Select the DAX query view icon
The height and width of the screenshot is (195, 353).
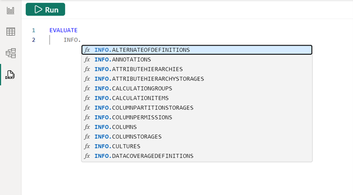[10, 75]
